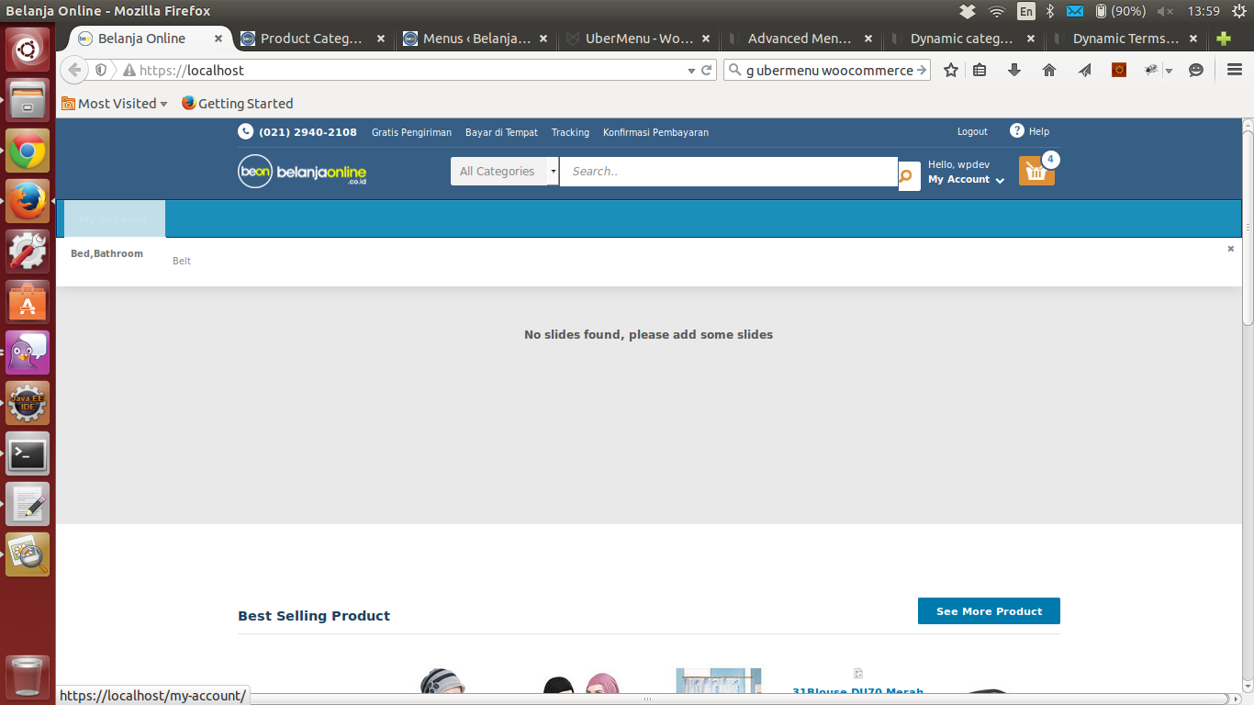Open the system gear session menu

click(1239, 11)
